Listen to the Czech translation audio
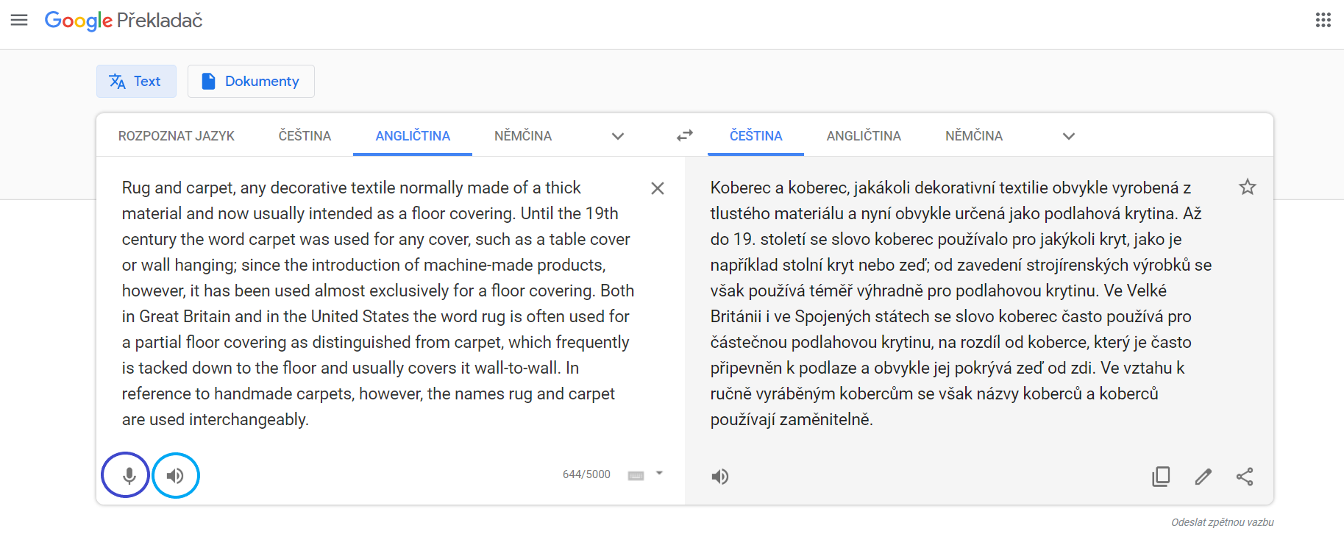The height and width of the screenshot is (559, 1344). pyautogui.click(x=720, y=477)
